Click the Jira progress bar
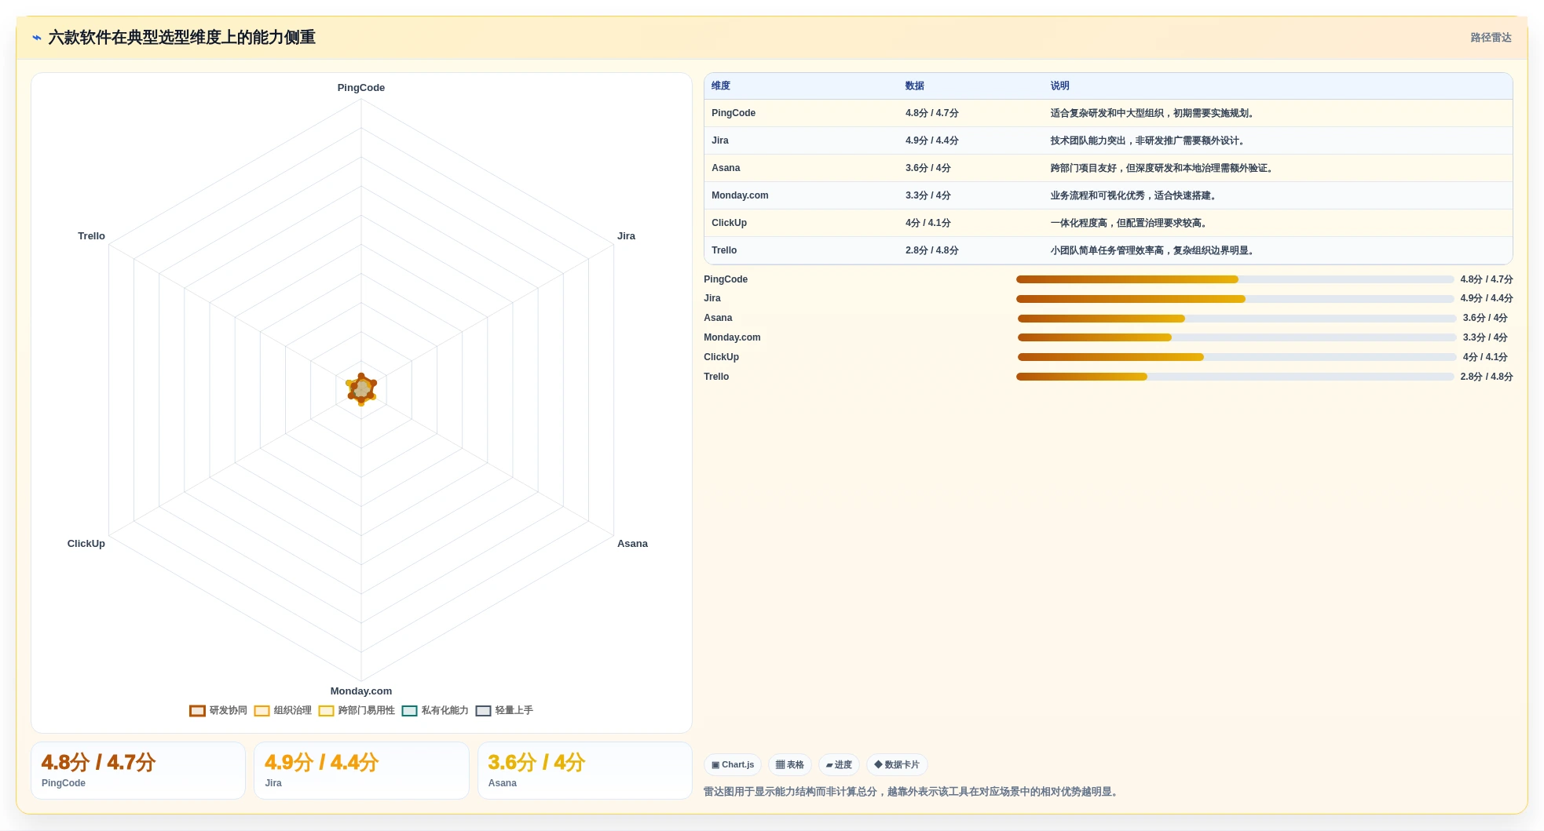The image size is (1544, 831). [1235, 299]
